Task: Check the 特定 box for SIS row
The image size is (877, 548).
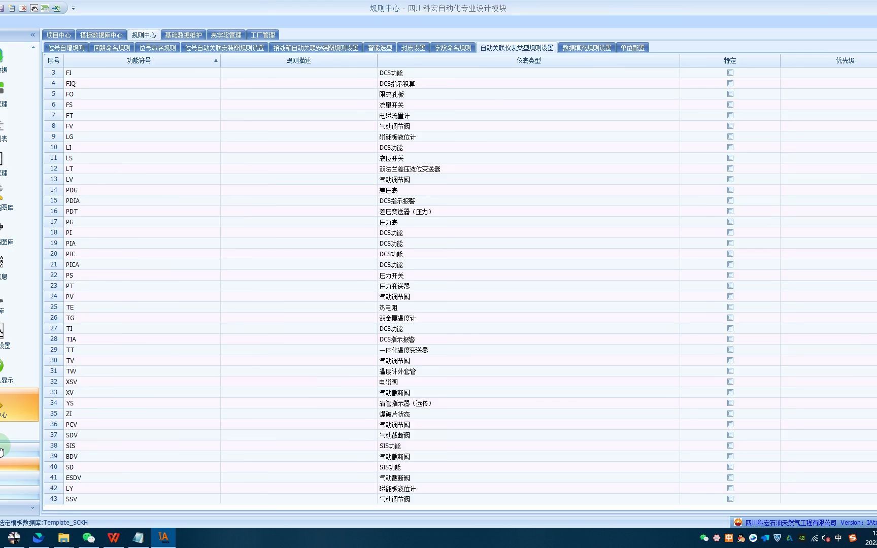Action: point(730,446)
